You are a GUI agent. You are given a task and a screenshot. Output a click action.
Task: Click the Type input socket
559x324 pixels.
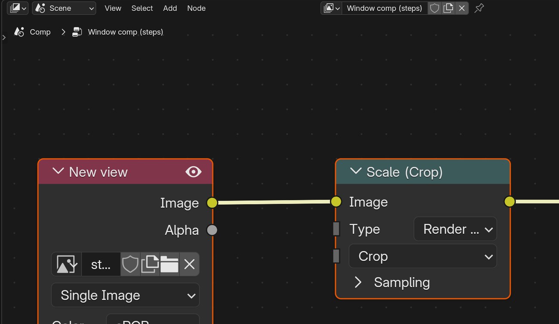336,229
